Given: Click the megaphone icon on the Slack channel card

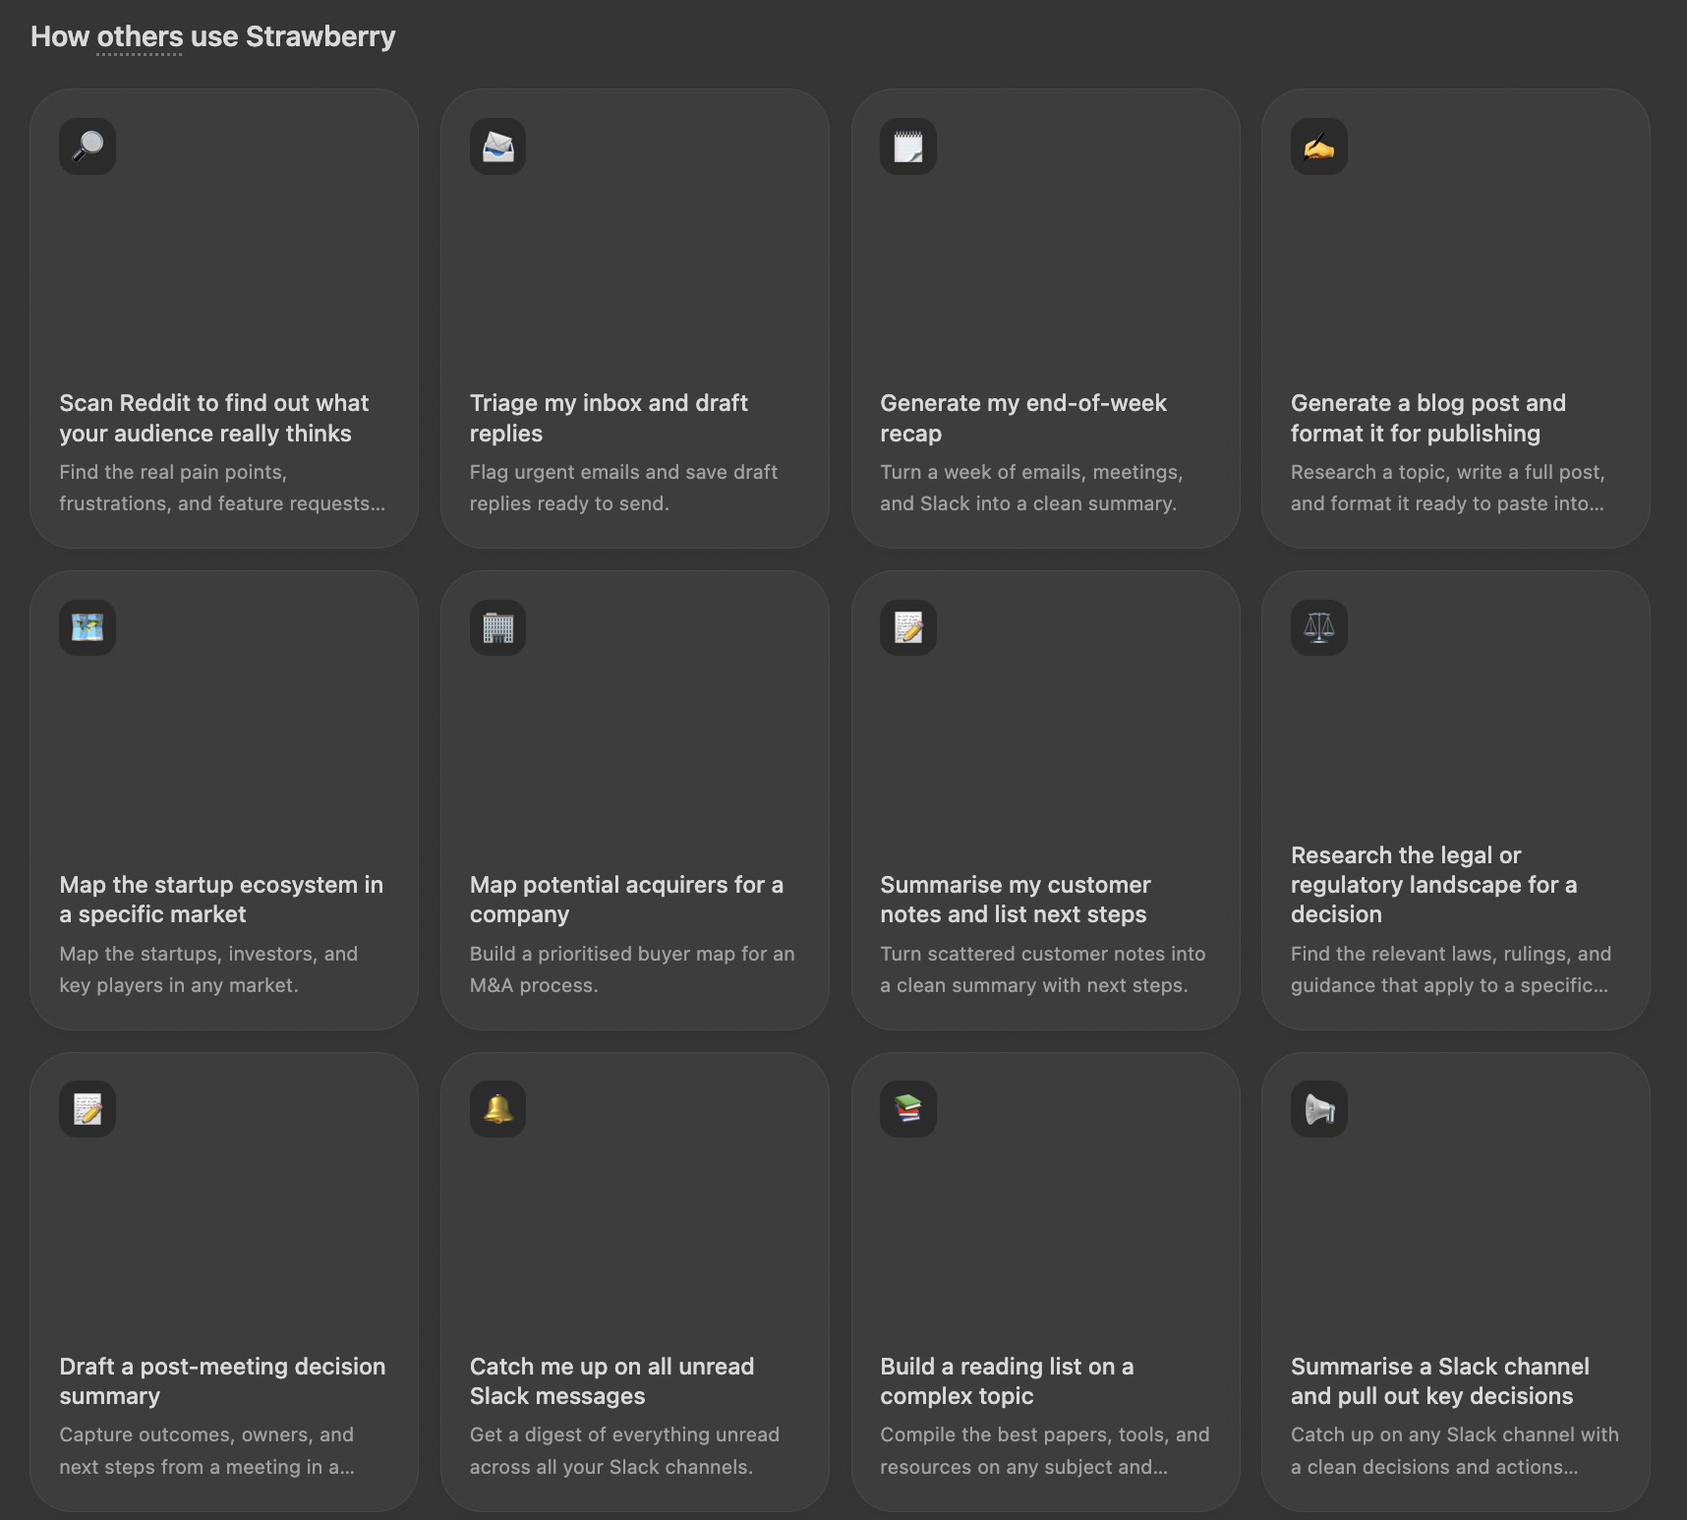Looking at the screenshot, I should 1318,1109.
